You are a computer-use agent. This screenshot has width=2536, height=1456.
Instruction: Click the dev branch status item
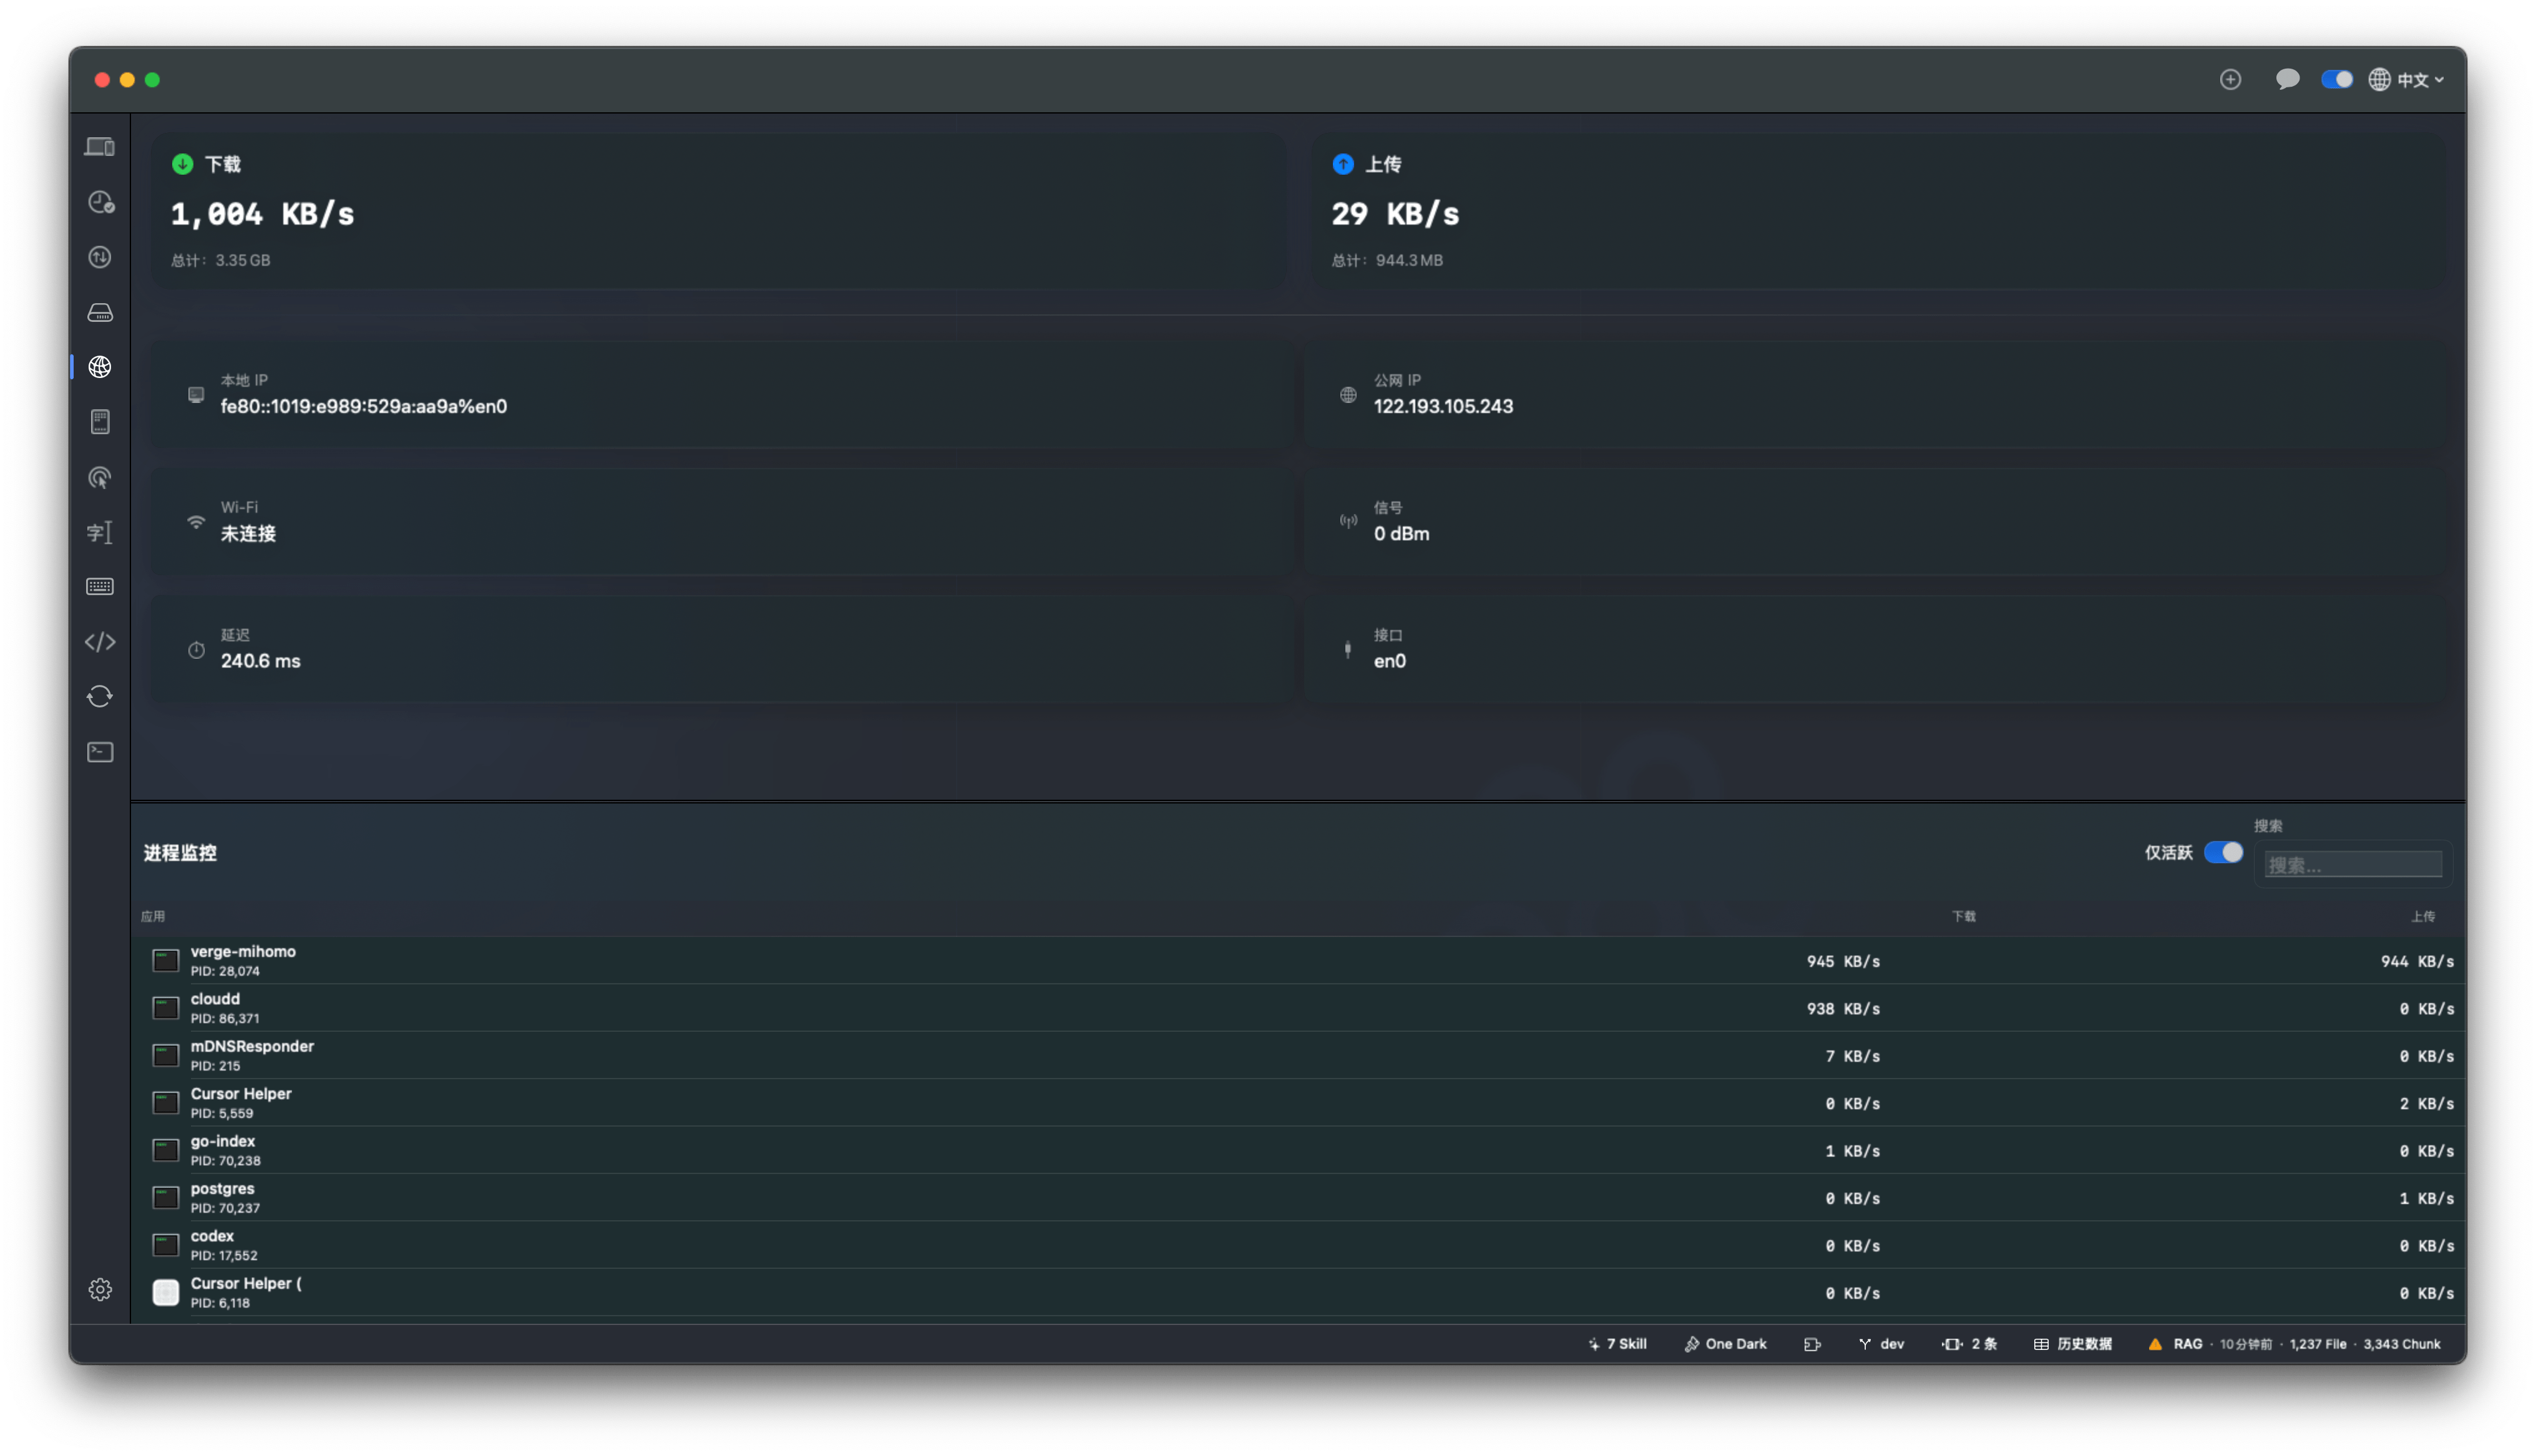pyautogui.click(x=1881, y=1344)
